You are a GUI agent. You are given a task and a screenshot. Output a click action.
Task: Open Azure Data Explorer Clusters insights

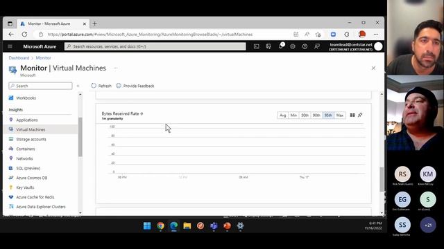40,207
